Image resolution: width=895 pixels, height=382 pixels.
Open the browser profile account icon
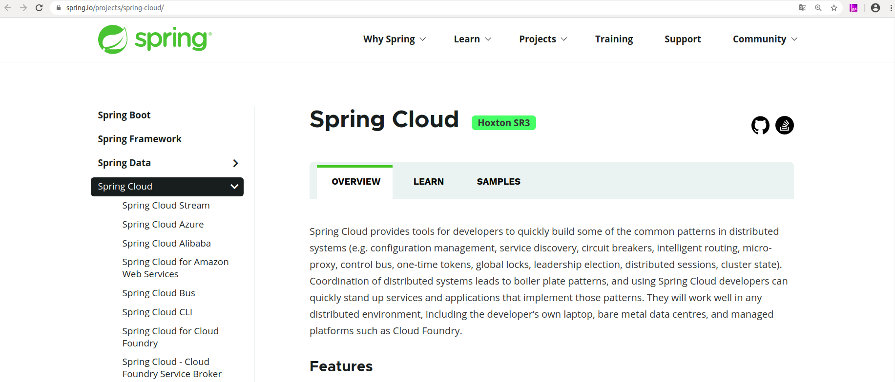pyautogui.click(x=875, y=8)
